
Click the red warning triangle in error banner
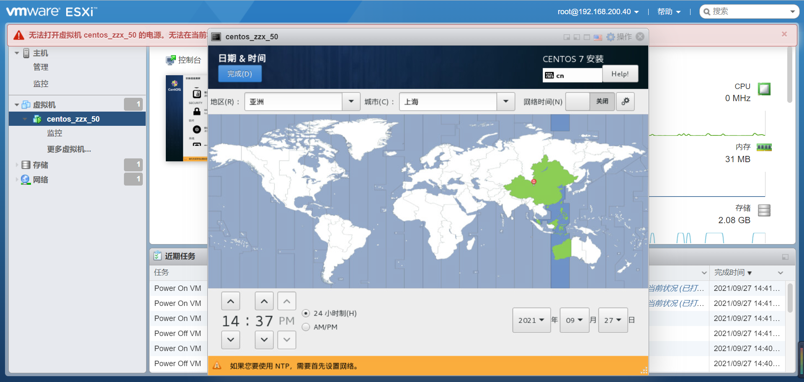point(19,35)
